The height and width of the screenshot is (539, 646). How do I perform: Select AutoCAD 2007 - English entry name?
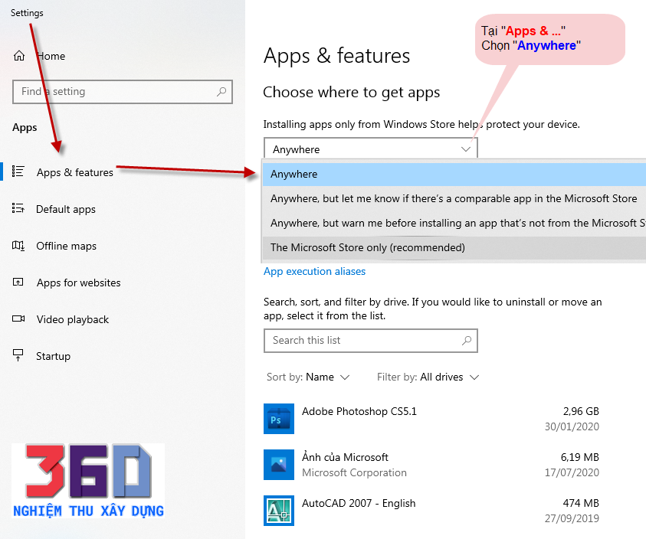[x=359, y=503]
